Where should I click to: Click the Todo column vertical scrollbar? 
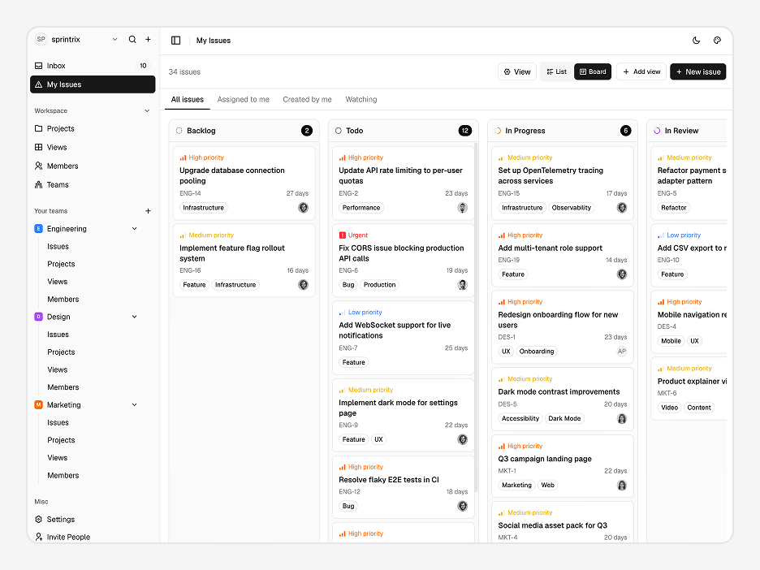pyautogui.click(x=476, y=317)
